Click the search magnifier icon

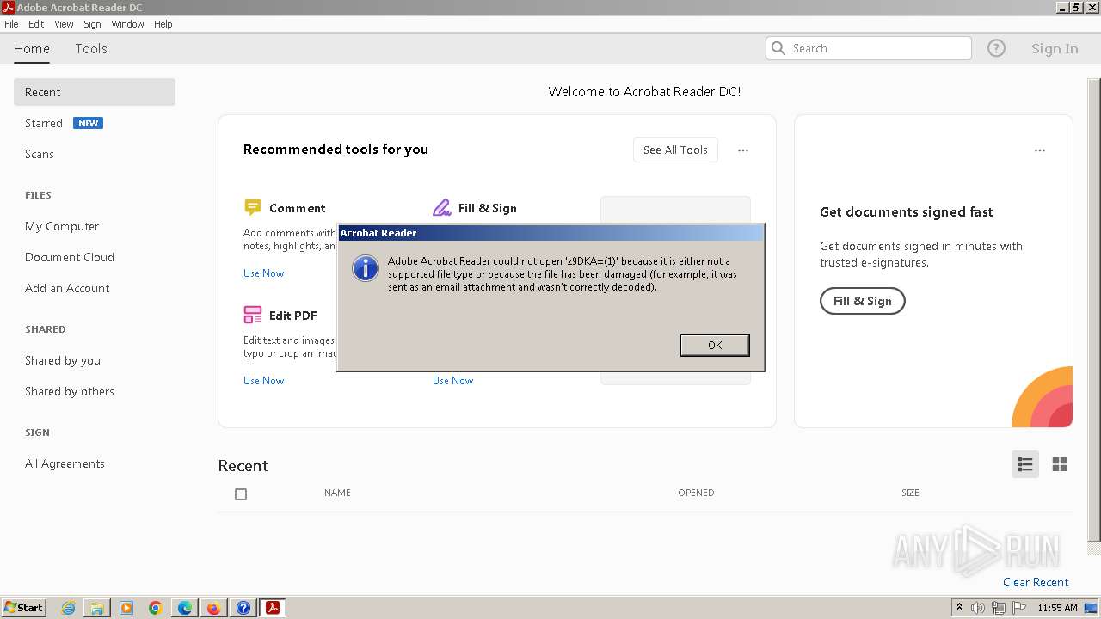(x=778, y=48)
